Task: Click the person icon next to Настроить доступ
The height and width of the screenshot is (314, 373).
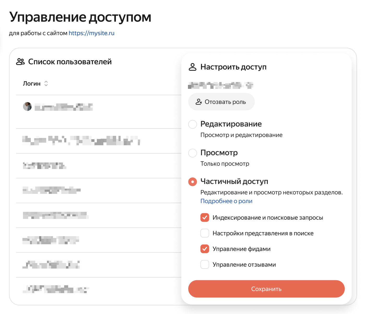Action: point(193,67)
